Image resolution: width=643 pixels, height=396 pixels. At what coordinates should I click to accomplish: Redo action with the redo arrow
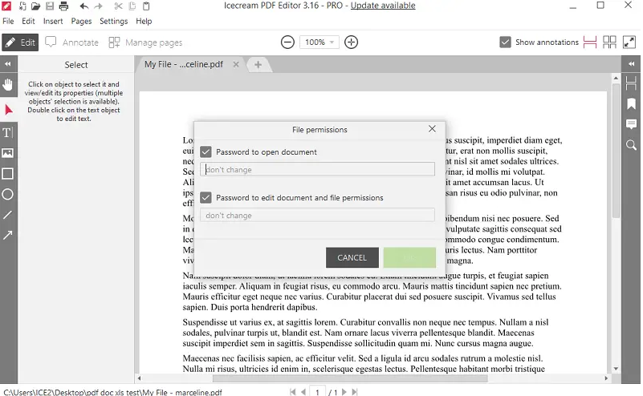pos(99,6)
